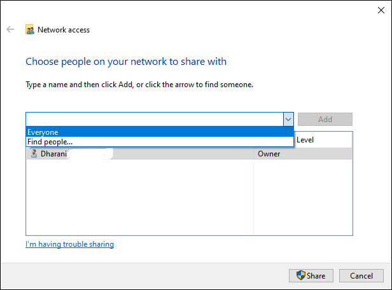Screen dimensions: 392x290
Task: Click the Network access title icon
Action: (30, 29)
